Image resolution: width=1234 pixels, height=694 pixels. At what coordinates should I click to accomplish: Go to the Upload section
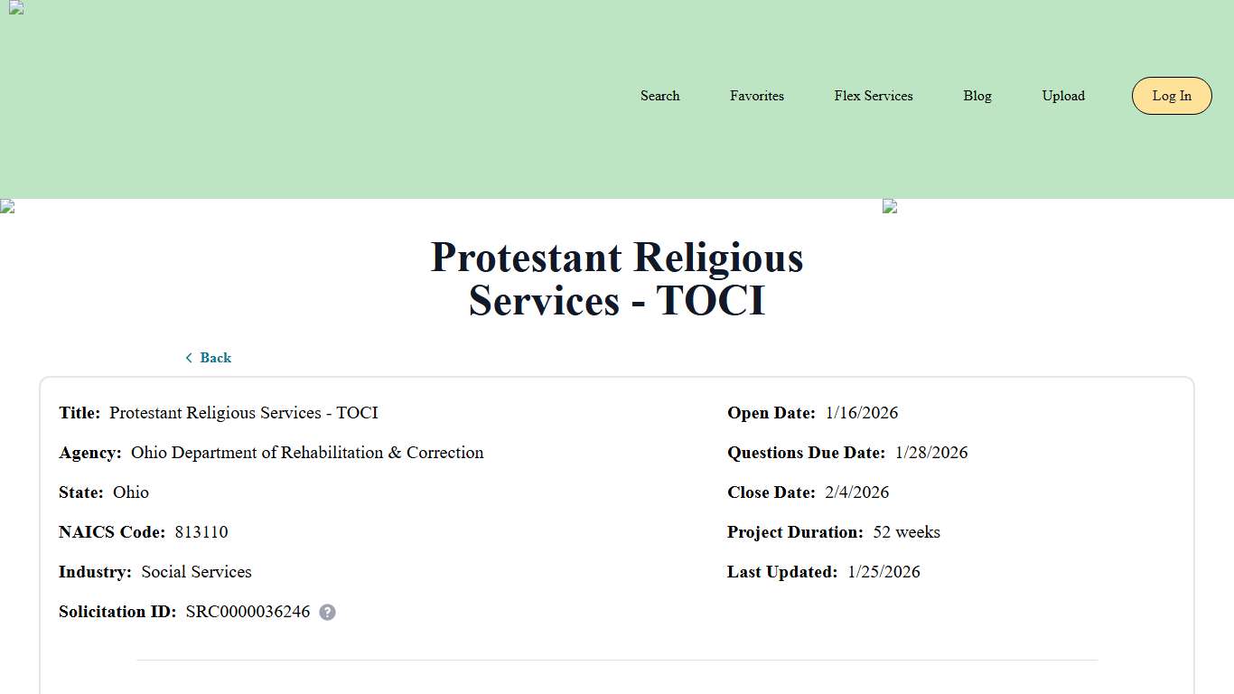coord(1062,96)
